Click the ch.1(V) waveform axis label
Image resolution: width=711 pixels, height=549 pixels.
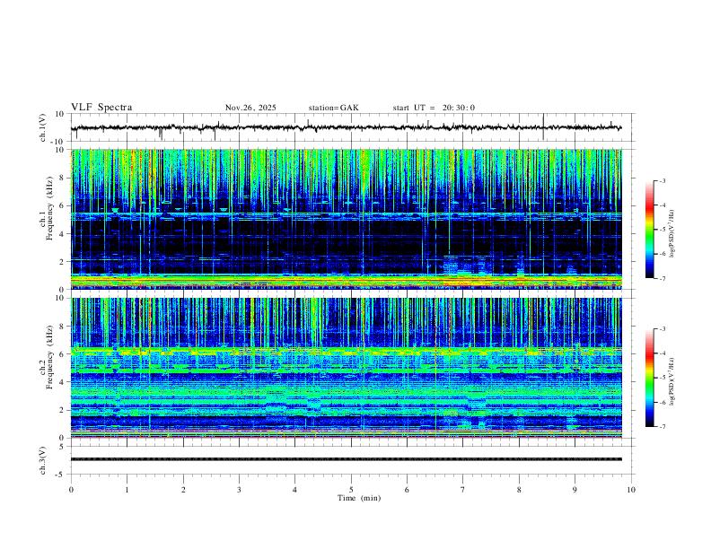(43, 127)
